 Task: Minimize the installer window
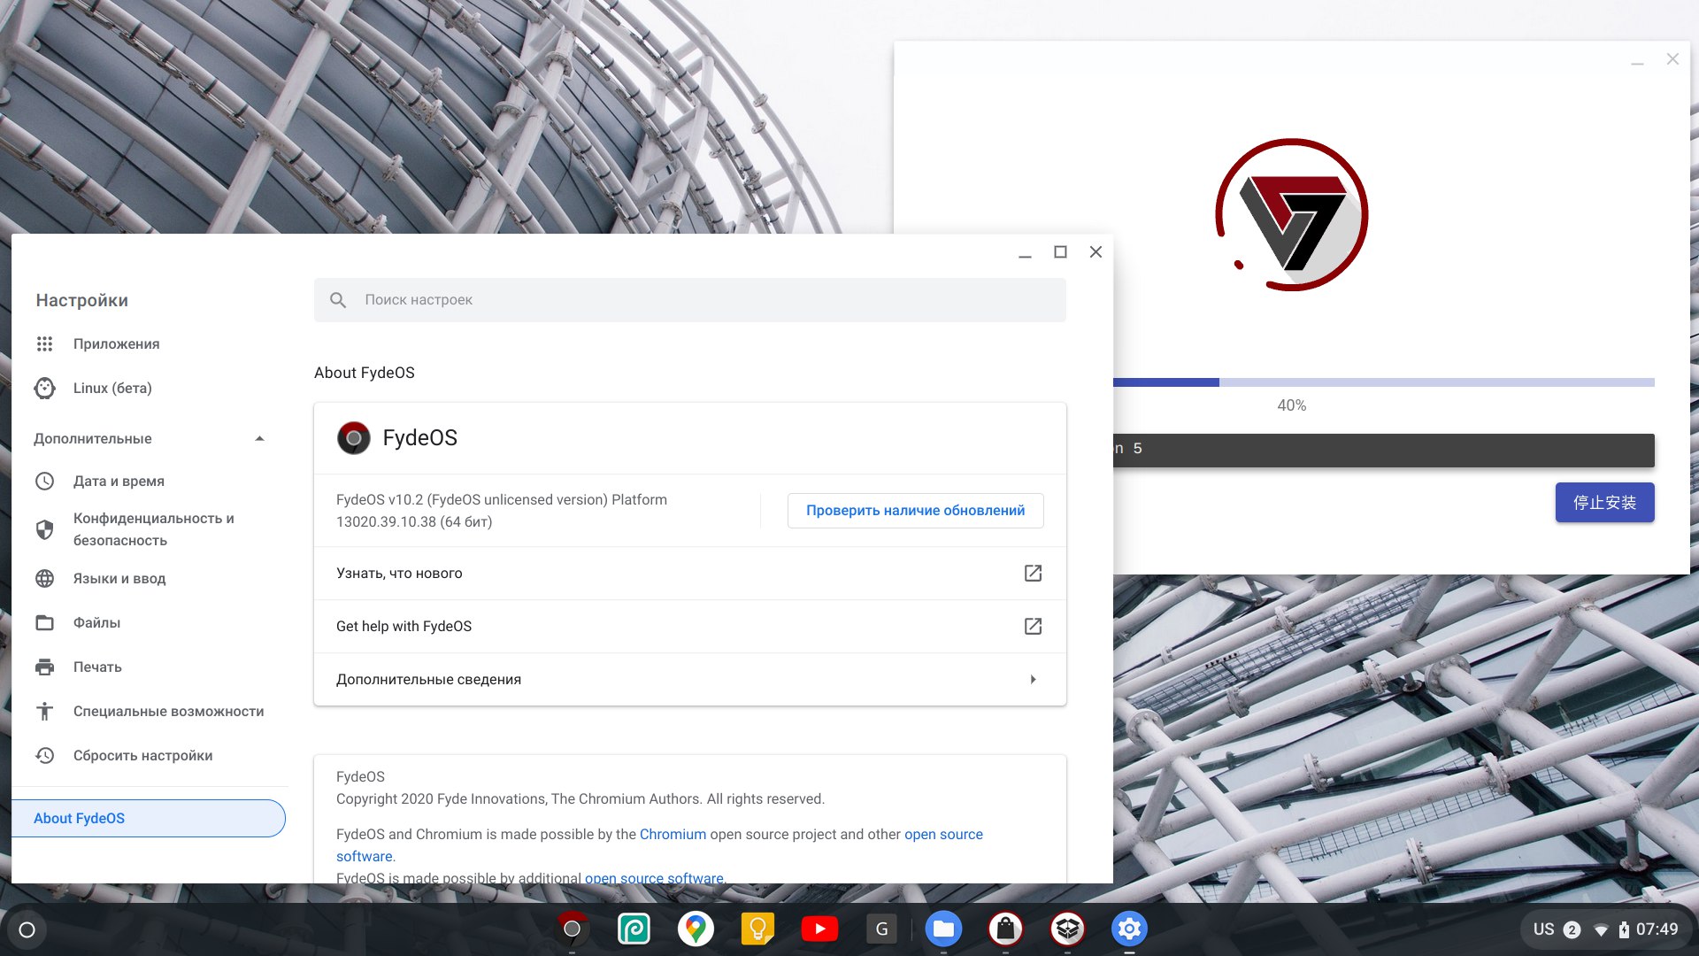tap(1638, 60)
